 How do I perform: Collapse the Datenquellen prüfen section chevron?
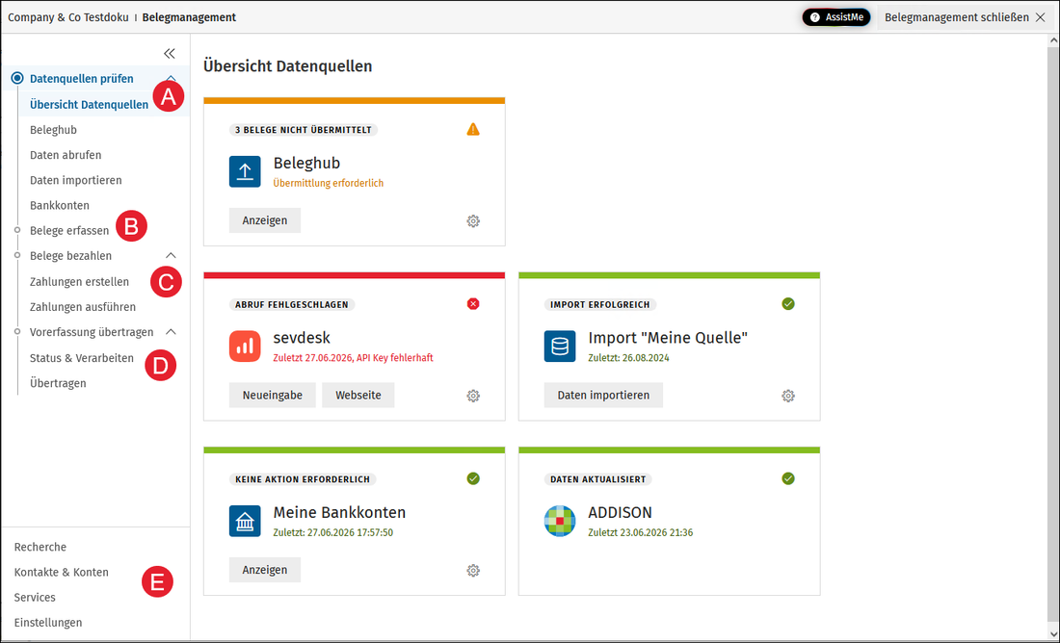171,78
